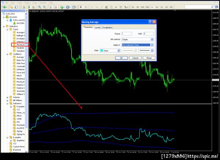Select the crosshair tool
This screenshot has height=160, width=220.
[86, 7]
